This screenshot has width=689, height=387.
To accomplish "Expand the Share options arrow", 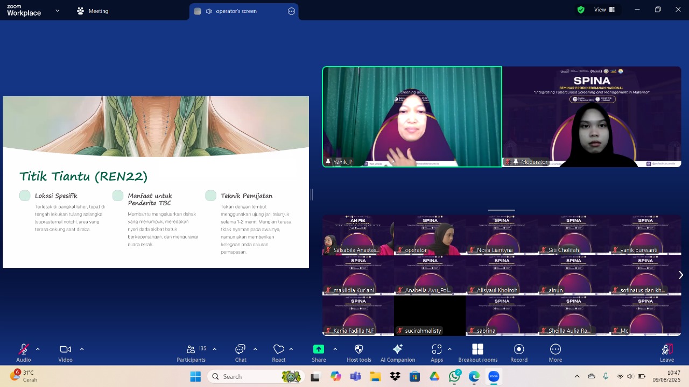I will pos(335,349).
